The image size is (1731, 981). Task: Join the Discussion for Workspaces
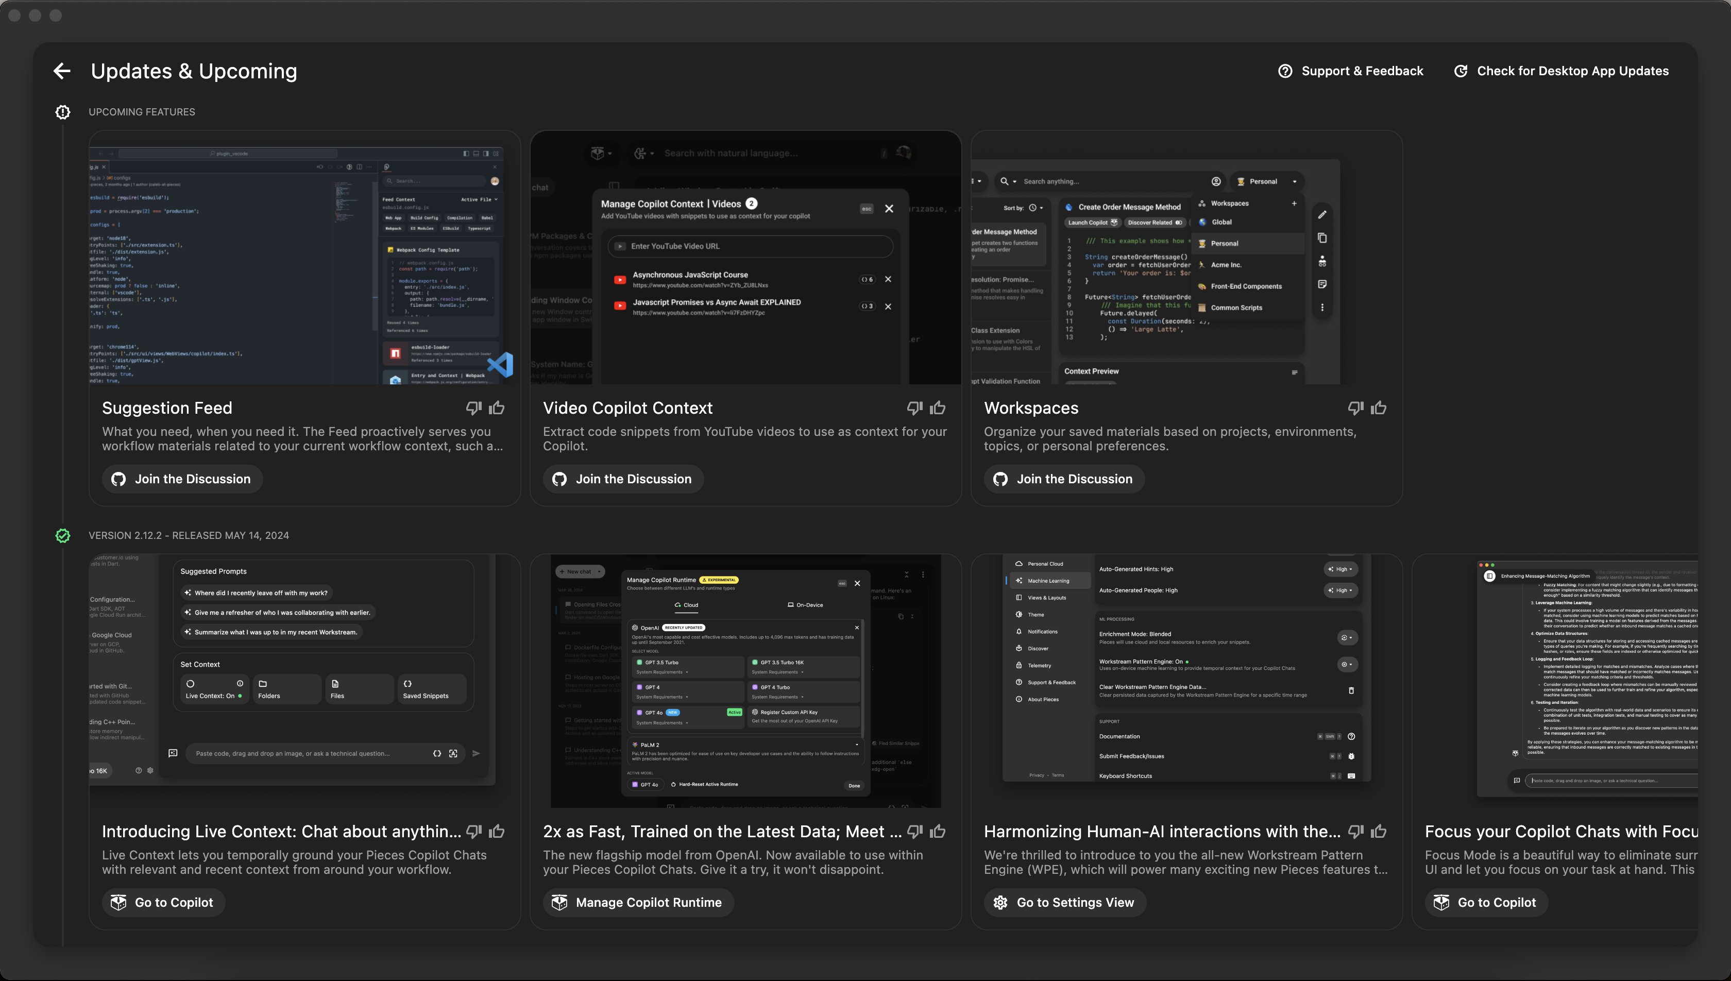(1063, 479)
